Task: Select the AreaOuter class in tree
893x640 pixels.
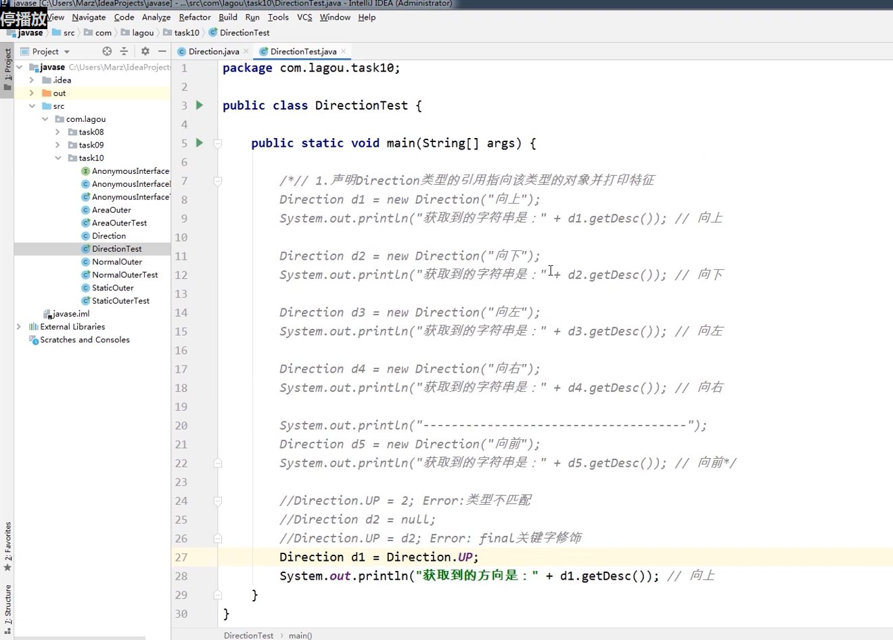Action: click(x=111, y=210)
